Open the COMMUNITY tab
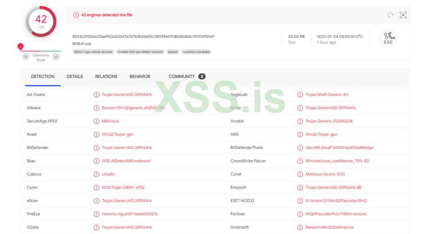This screenshot has height=234, width=439. coord(182,76)
